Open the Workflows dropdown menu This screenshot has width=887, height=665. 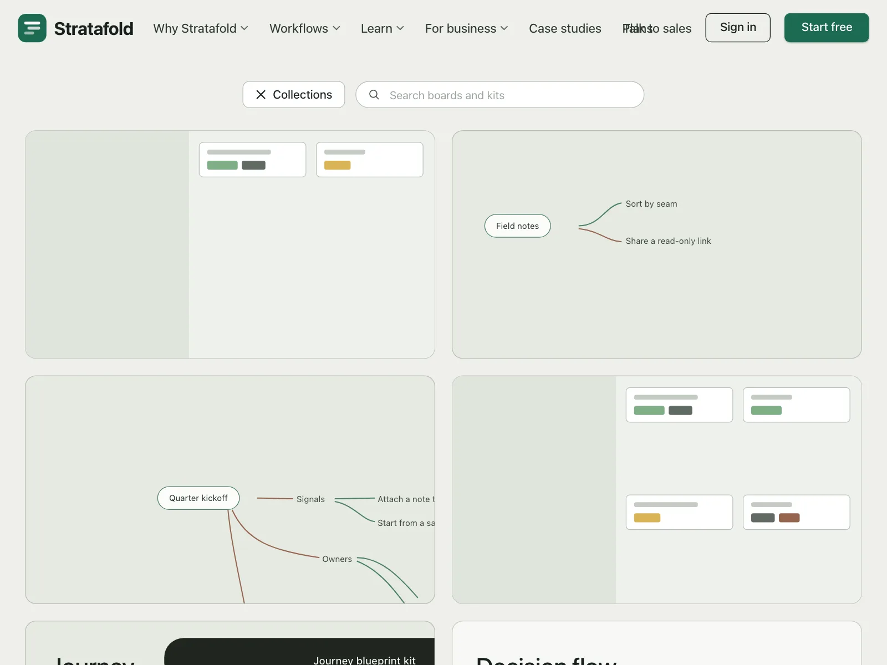[x=305, y=28]
